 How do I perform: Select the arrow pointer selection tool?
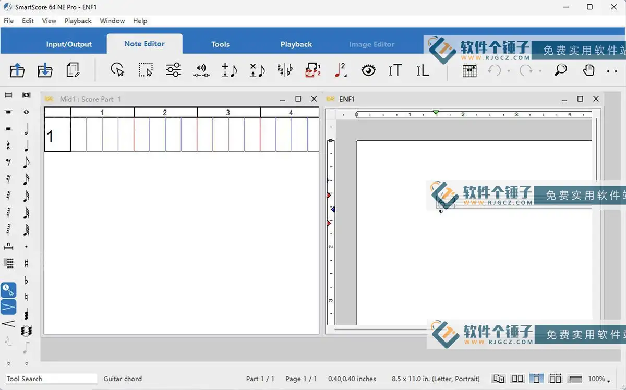pyautogui.click(x=117, y=70)
